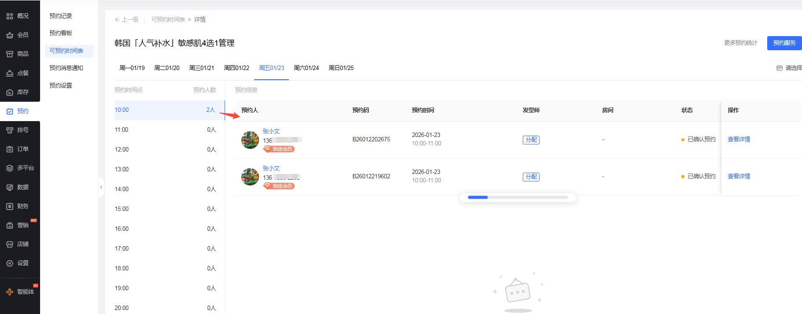Click the horizontal scrollbar under the table
802x314 pixels.
point(518,197)
